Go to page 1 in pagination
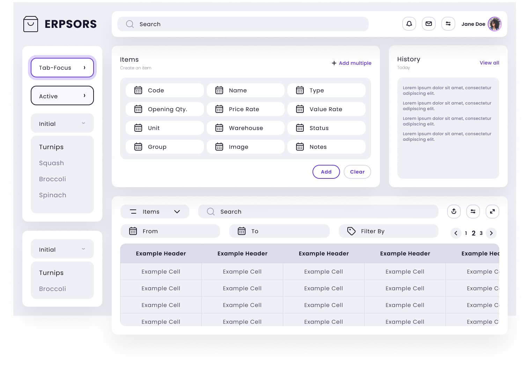 click(466, 233)
